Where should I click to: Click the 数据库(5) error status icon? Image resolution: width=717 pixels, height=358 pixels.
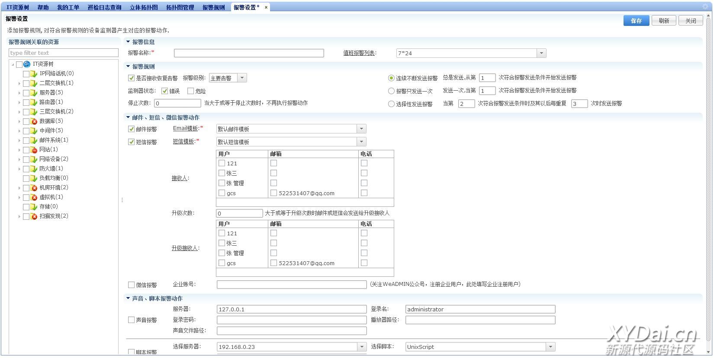click(x=34, y=121)
